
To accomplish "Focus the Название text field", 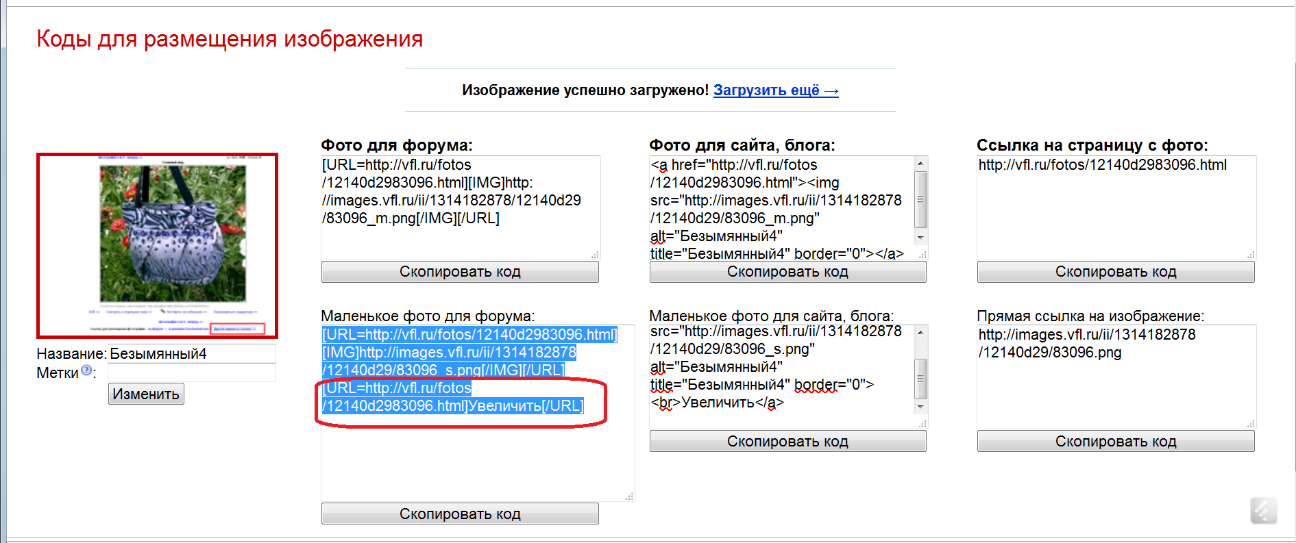I will tap(191, 354).
